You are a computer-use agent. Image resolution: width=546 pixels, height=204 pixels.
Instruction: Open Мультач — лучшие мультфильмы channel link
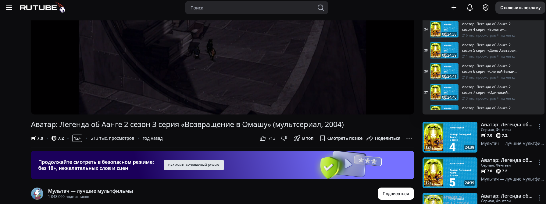pyautogui.click(x=91, y=191)
